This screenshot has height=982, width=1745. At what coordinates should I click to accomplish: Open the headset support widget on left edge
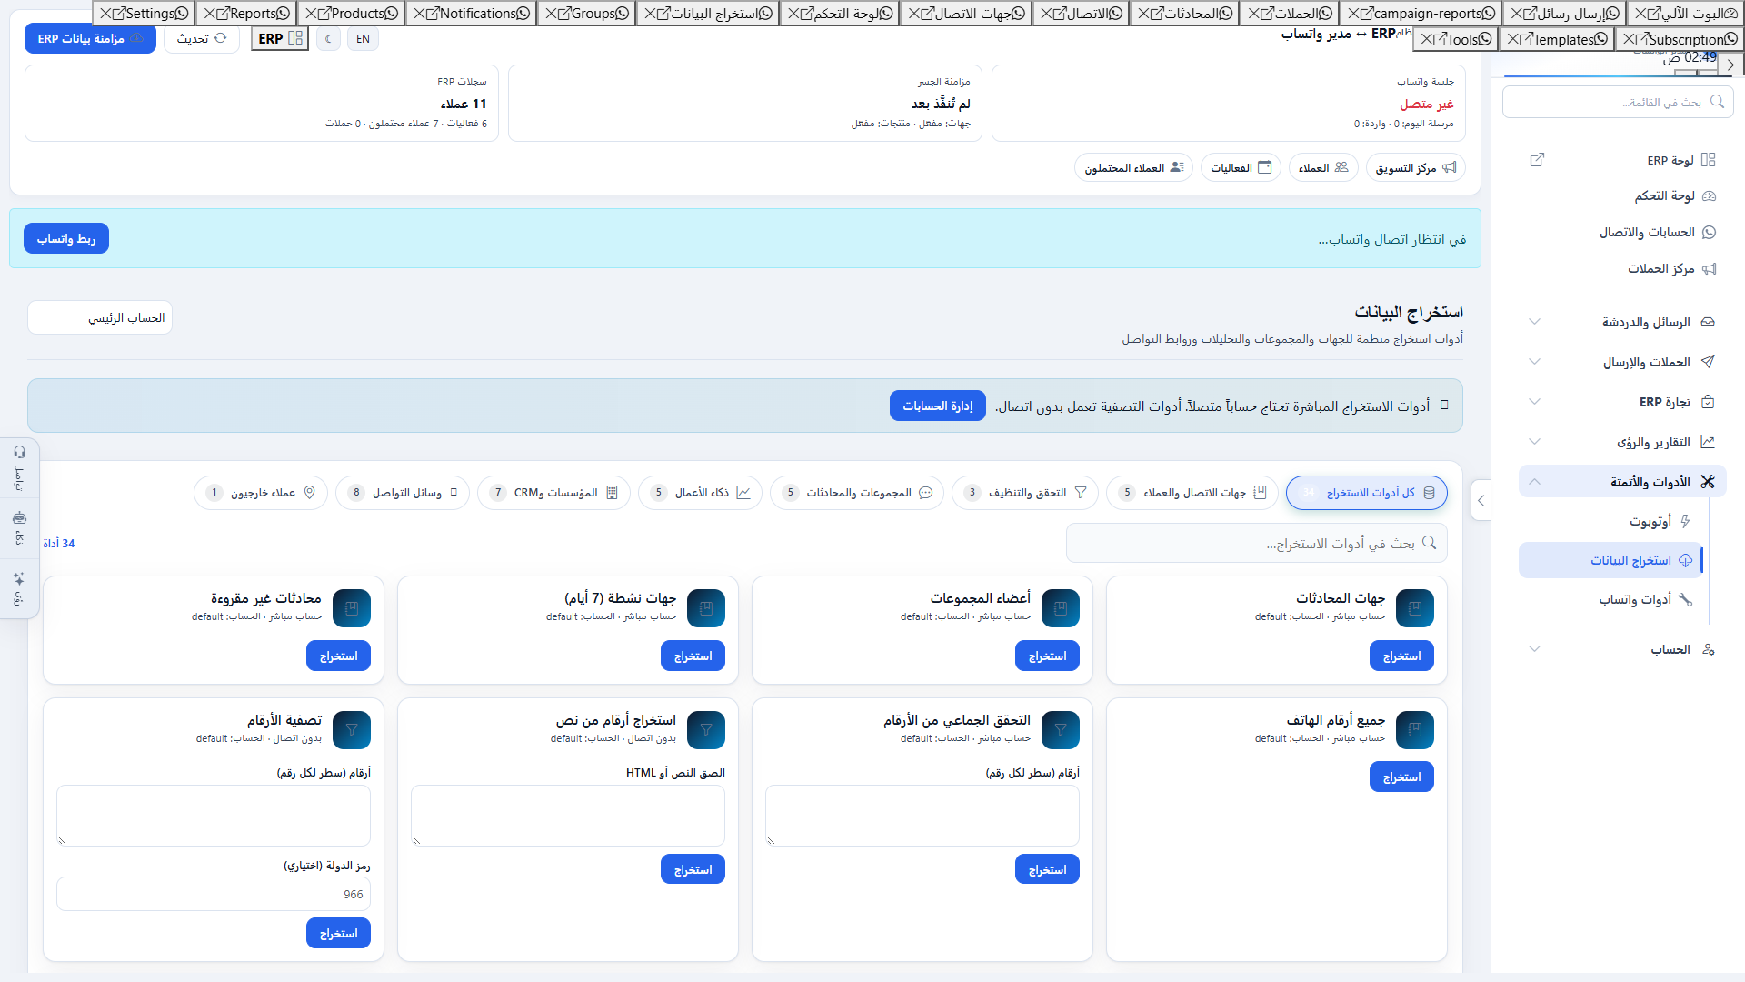(x=20, y=468)
